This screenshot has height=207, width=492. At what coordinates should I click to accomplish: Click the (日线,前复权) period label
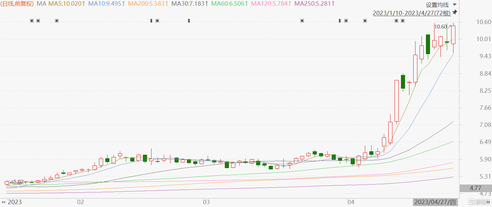click(17, 4)
